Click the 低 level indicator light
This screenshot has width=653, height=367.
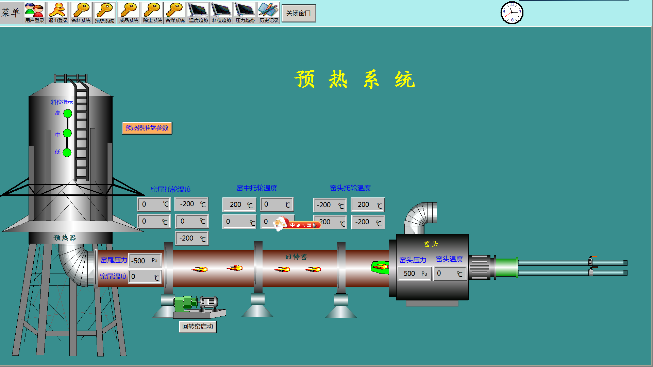(x=67, y=153)
